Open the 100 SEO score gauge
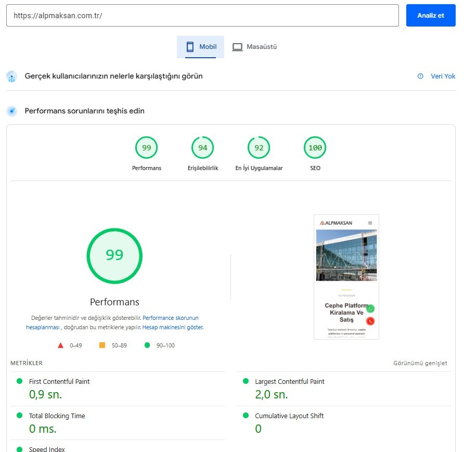The image size is (464, 452). click(x=315, y=148)
